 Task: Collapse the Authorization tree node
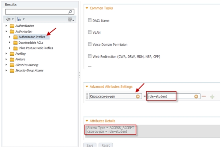point(6,32)
